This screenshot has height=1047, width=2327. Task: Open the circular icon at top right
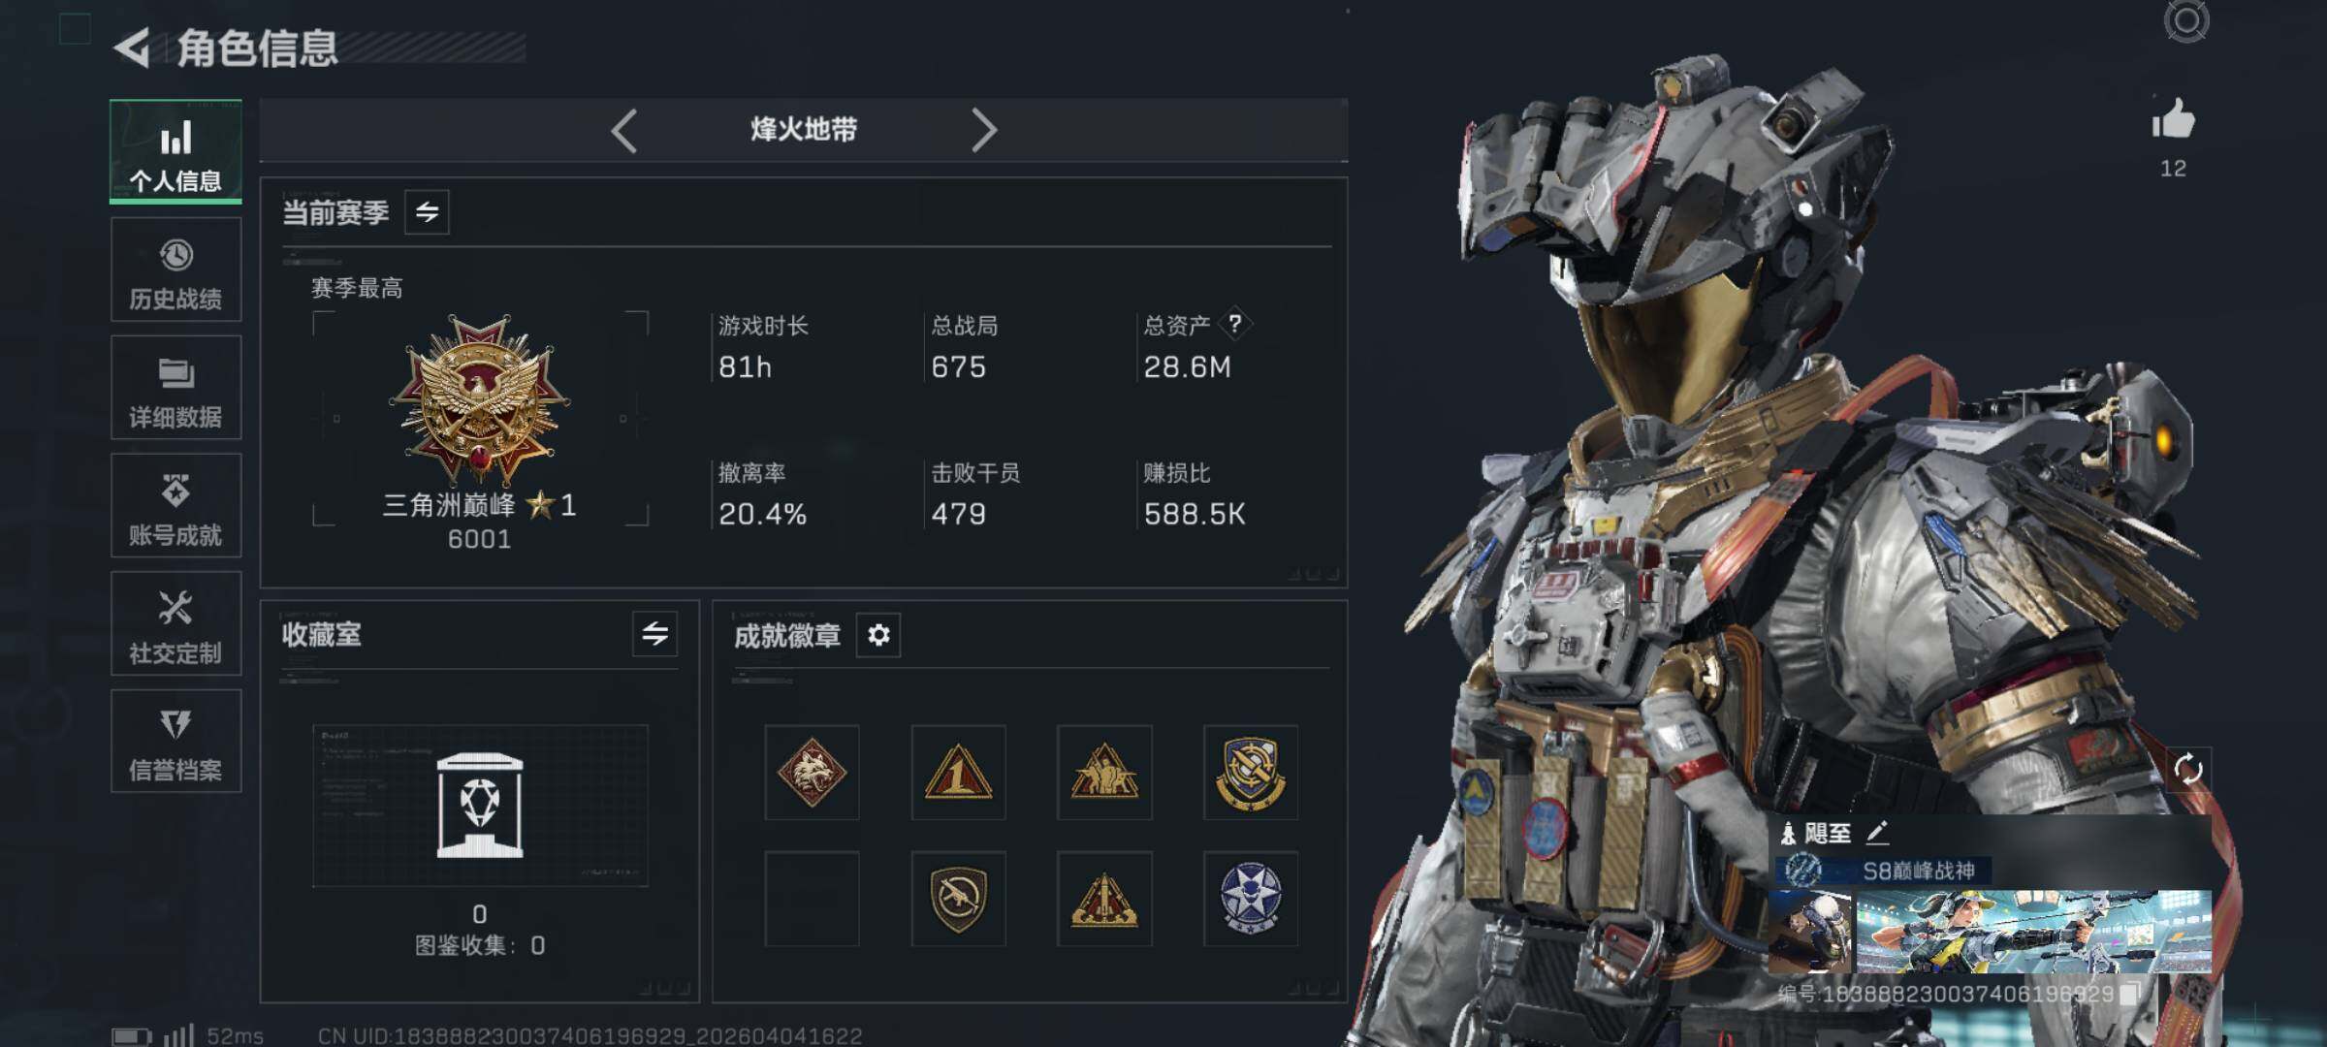point(2186,21)
